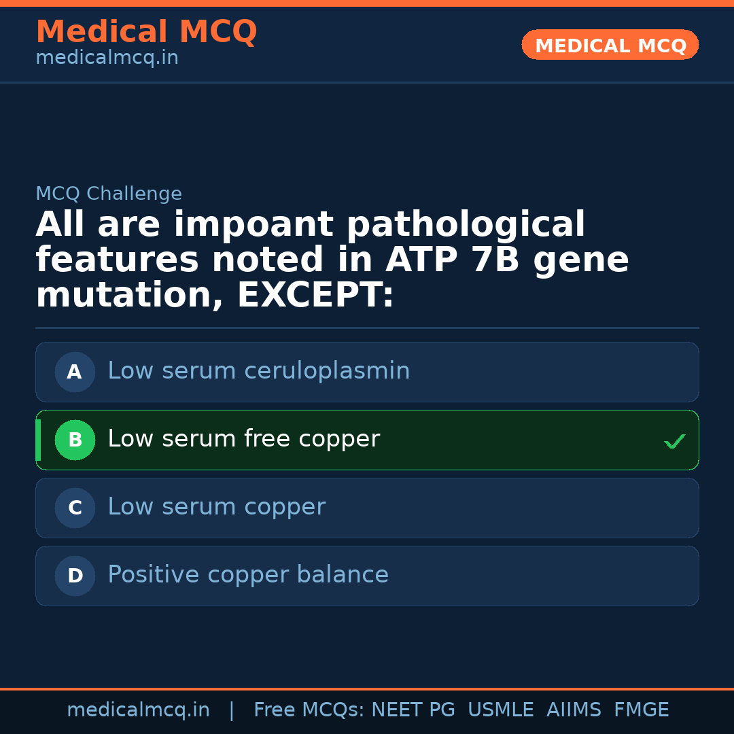Click the USMLE footer text

tap(500, 710)
